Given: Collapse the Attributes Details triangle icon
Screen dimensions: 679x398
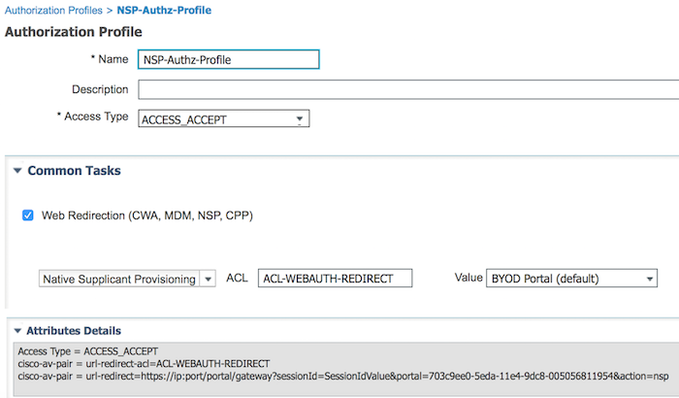Looking at the screenshot, I should (x=17, y=331).
